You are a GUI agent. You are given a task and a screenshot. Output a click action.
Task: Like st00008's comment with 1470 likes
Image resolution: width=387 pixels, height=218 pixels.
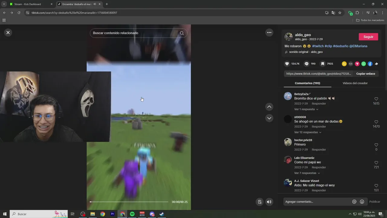point(376,122)
